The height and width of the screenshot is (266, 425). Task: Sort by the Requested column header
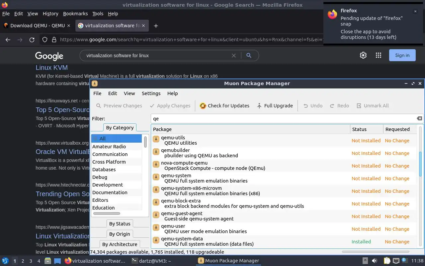click(400, 129)
